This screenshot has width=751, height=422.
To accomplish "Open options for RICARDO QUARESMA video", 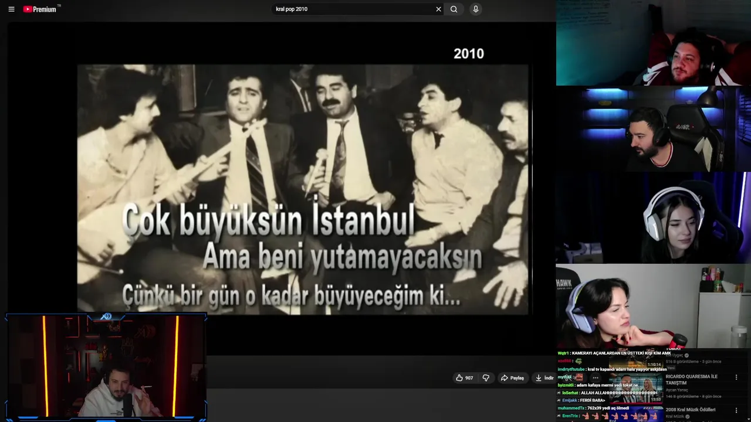I will 736,377.
